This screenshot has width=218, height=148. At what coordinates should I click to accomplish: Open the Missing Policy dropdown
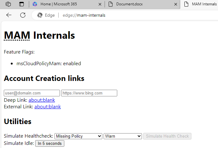pyautogui.click(x=78, y=136)
